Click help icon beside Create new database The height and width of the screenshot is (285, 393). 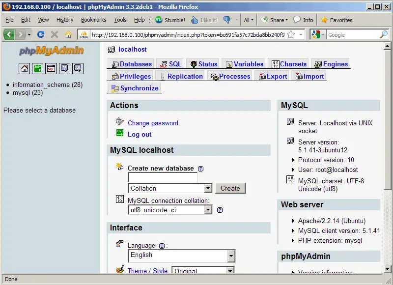pos(200,169)
